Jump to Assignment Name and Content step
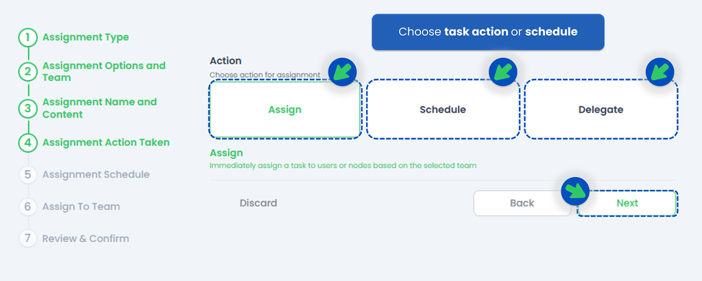This screenshot has height=281, width=702. point(99,108)
